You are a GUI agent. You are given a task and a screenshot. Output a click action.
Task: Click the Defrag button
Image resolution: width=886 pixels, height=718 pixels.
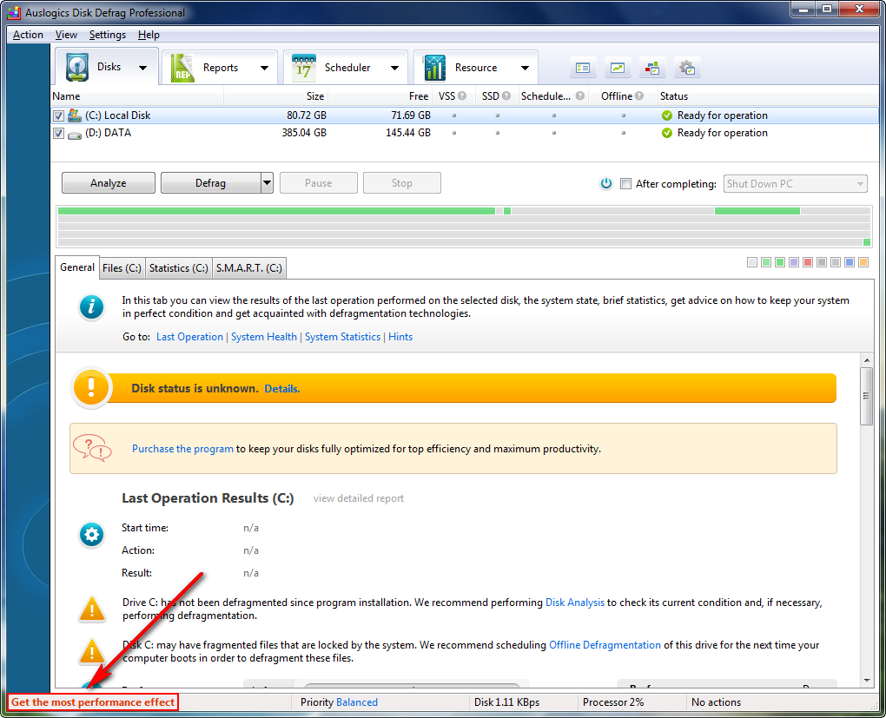pos(211,183)
